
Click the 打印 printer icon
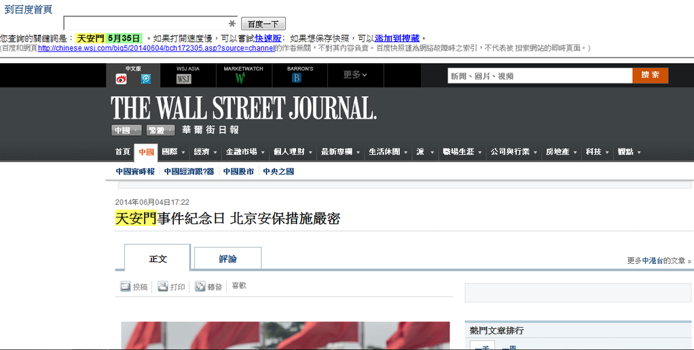click(x=163, y=286)
